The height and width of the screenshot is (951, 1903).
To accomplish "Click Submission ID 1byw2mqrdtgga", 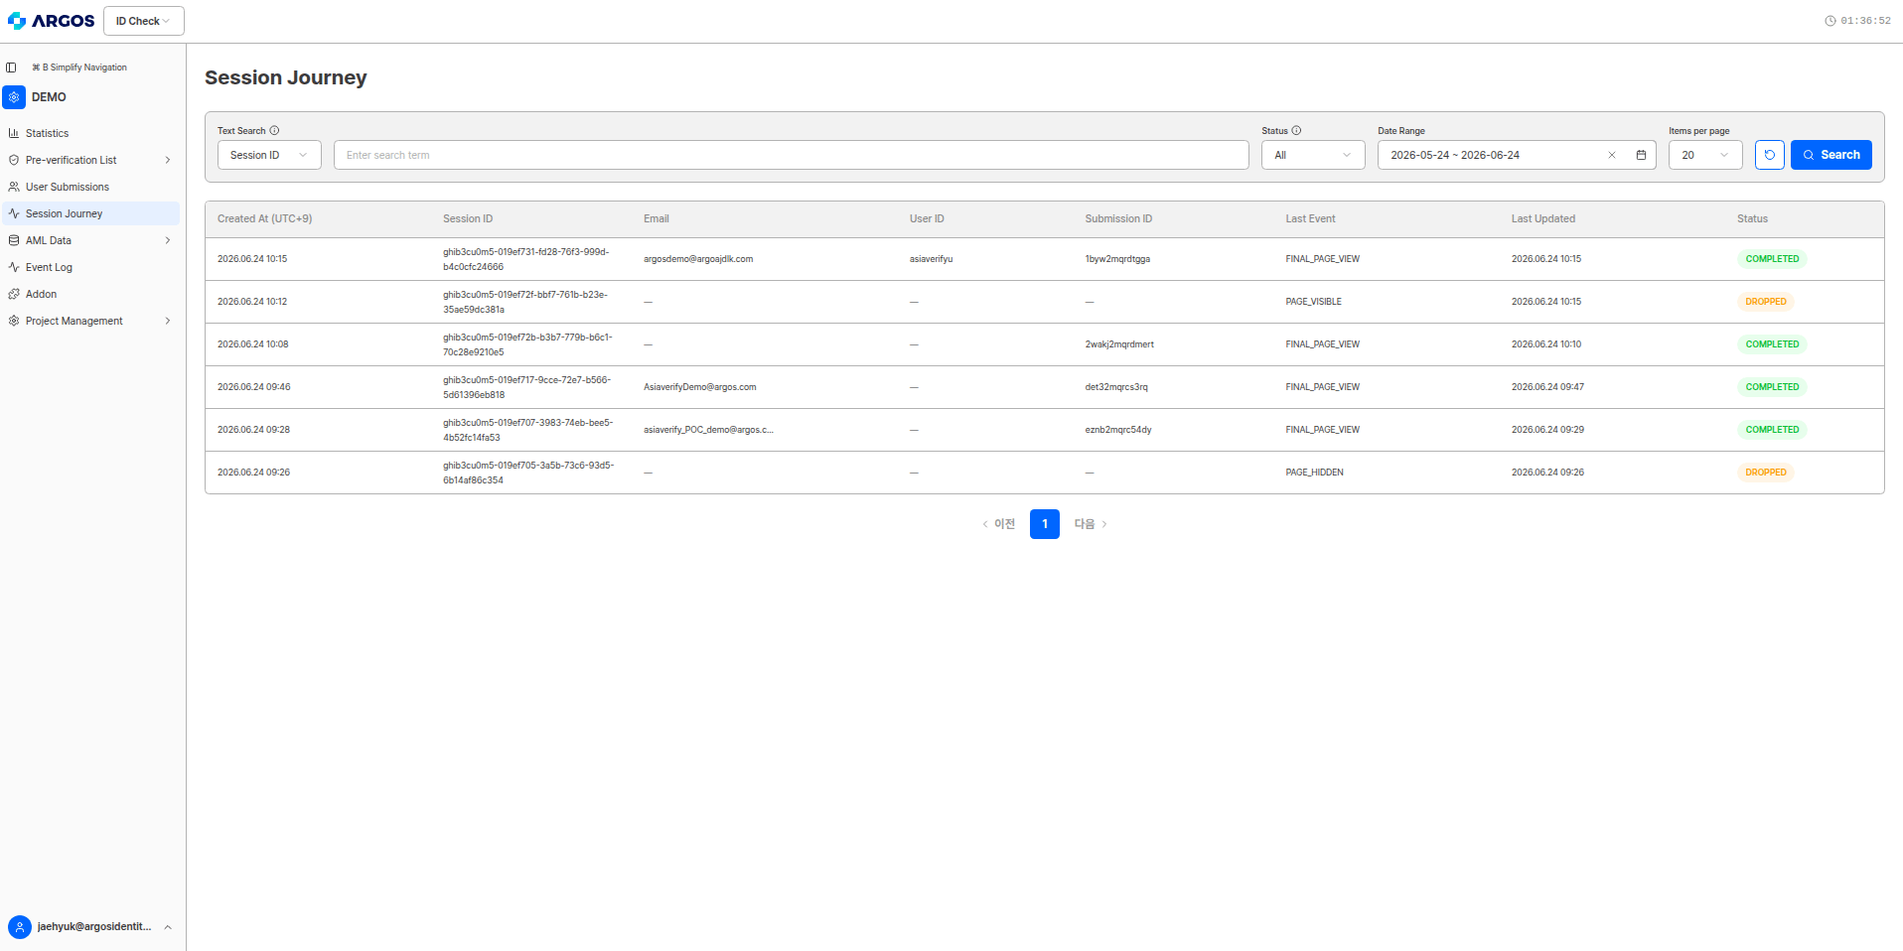I will point(1117,259).
